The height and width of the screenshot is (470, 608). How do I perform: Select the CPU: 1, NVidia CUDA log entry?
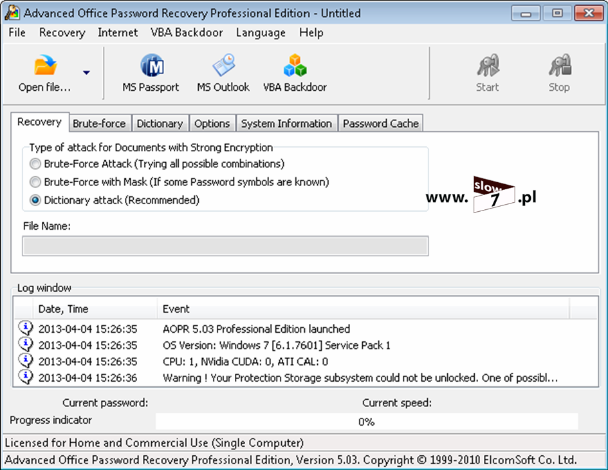pos(245,361)
